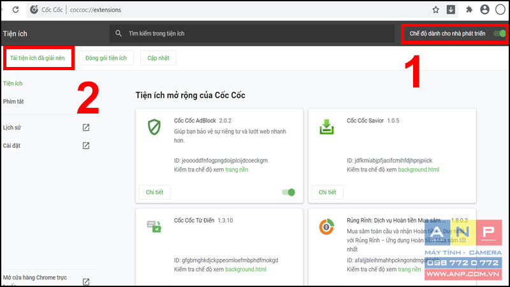The width and height of the screenshot is (510, 287).
Task: Click the Cốc Cốc AdBlock shield icon
Action: click(154, 127)
